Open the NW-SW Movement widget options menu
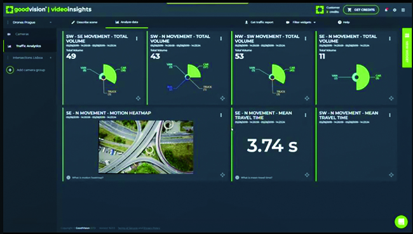Screen dimensions: 413x234 click(306, 39)
